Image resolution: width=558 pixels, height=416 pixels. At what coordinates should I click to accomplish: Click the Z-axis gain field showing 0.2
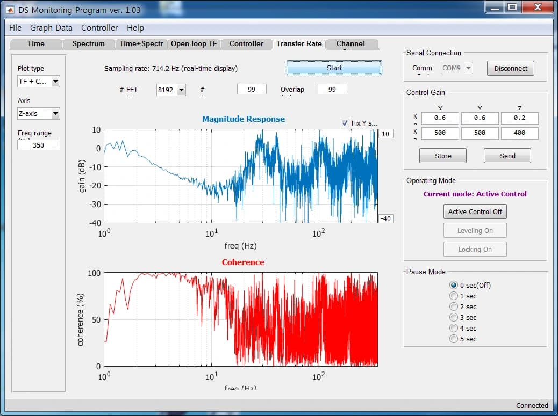tap(520, 118)
